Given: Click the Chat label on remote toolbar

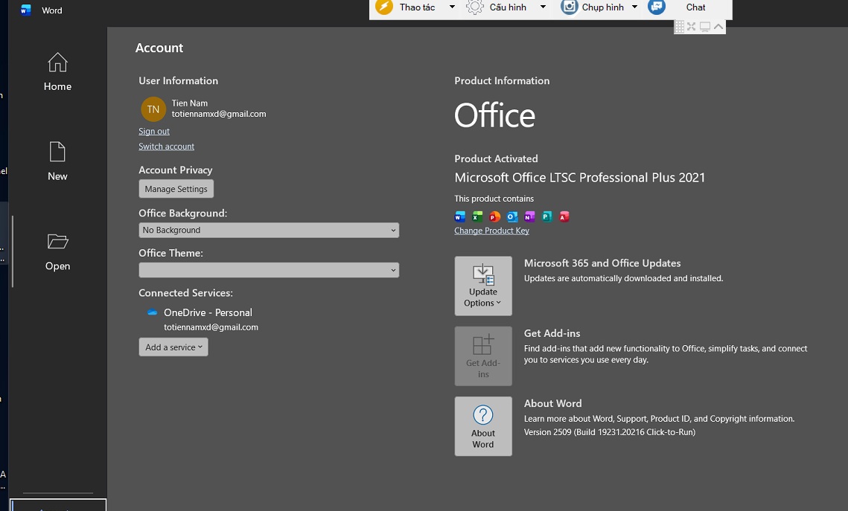Looking at the screenshot, I should point(695,7).
